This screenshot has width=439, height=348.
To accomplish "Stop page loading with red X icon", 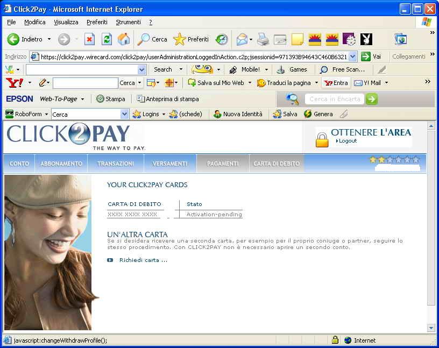I will [89, 39].
